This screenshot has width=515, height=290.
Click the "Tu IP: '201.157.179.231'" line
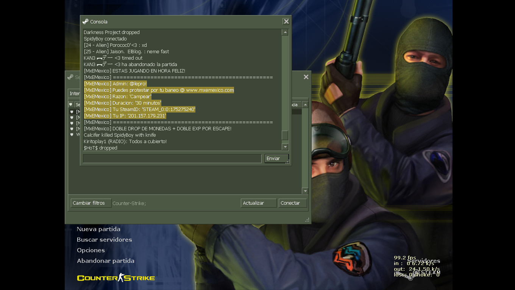pyautogui.click(x=125, y=116)
